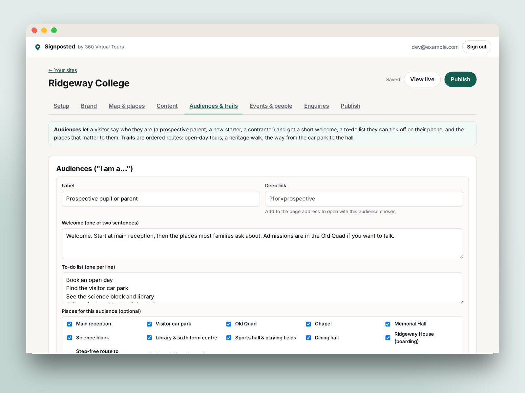Screen dimensions: 525x393
Task: Uncheck the Main reception checkbox
Action: click(x=70, y=324)
